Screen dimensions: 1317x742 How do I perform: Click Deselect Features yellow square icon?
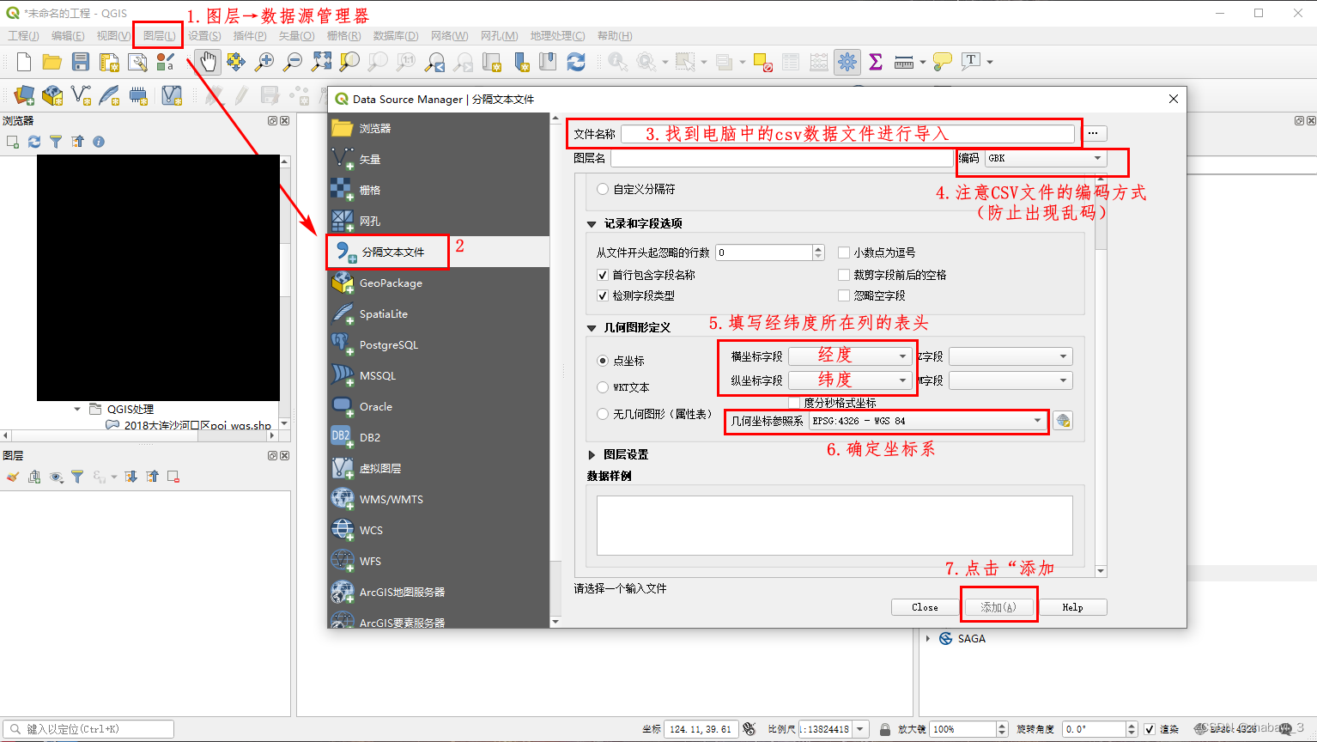[762, 62]
